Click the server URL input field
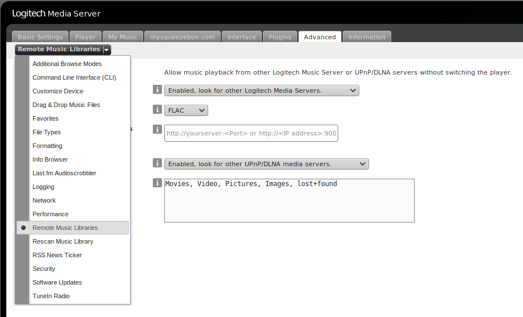Image resolution: width=523 pixels, height=317 pixels. pos(251,133)
